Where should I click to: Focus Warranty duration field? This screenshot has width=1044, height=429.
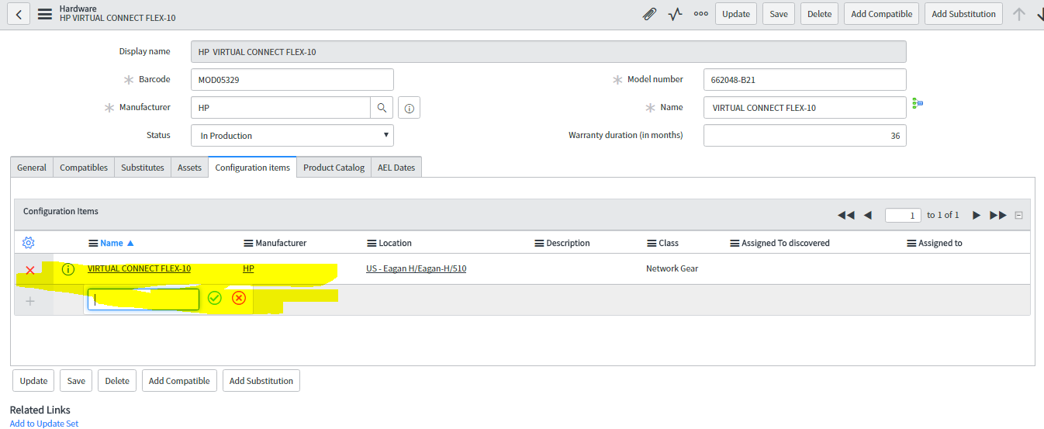click(x=805, y=136)
